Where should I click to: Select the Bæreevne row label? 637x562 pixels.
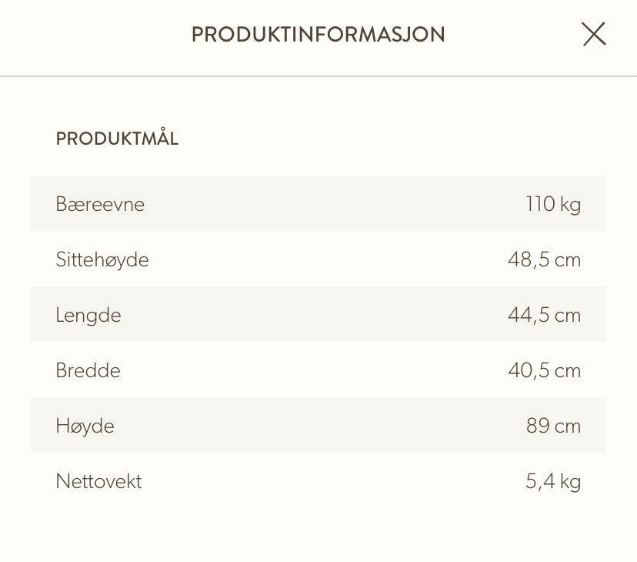[x=100, y=204]
